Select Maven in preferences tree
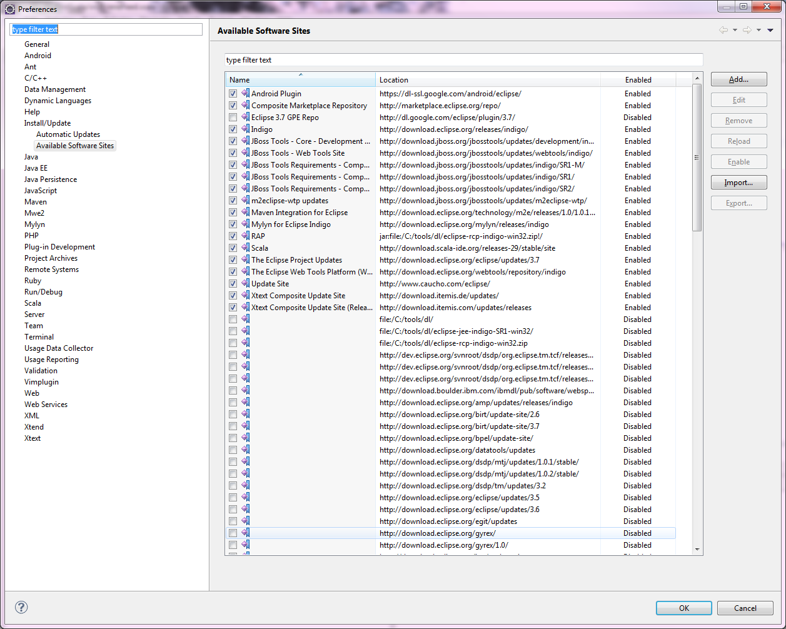Viewport: 786px width, 629px height. [x=36, y=201]
